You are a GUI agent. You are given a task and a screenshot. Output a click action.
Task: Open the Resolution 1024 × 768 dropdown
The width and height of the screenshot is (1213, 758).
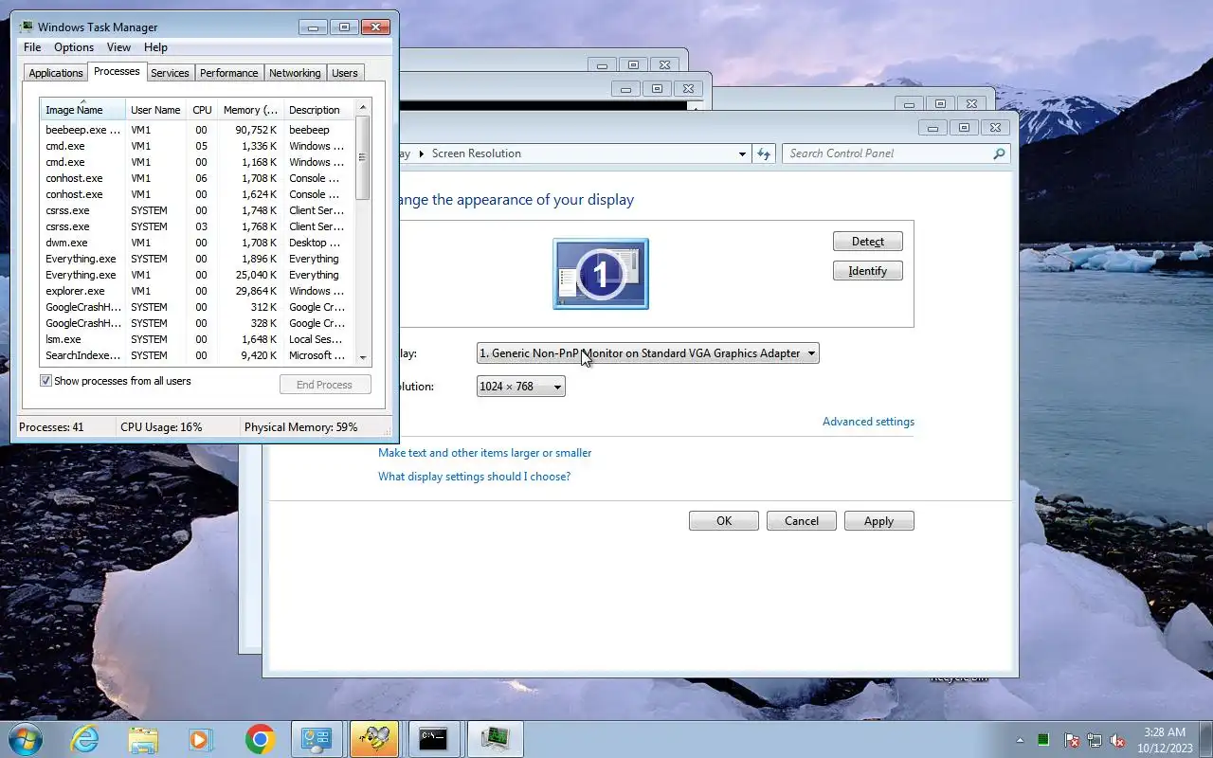520,387
